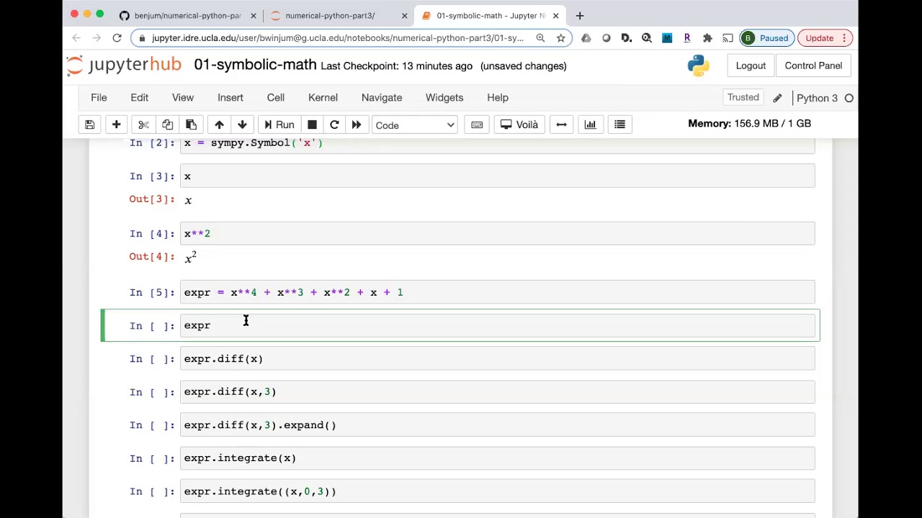Click the zoom magnifier icon in address bar
Viewport: 922px width, 518px height.
click(540, 38)
